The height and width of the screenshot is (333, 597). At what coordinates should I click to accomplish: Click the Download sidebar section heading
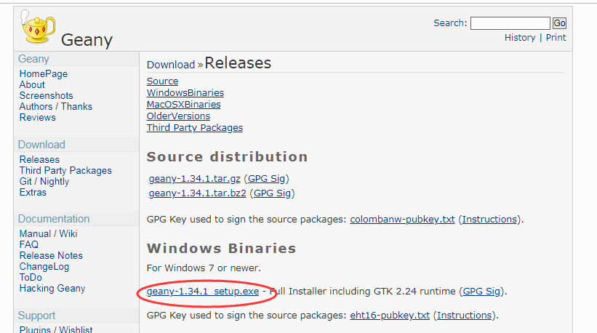[x=41, y=145]
